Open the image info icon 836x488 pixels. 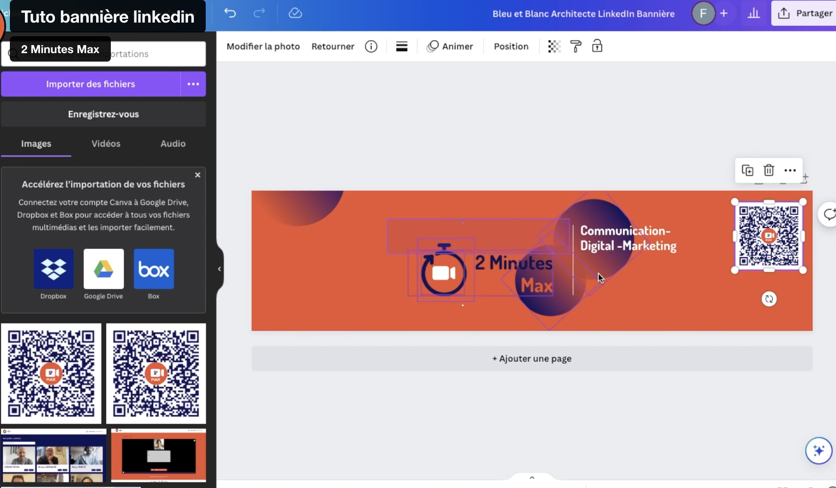pos(371,47)
